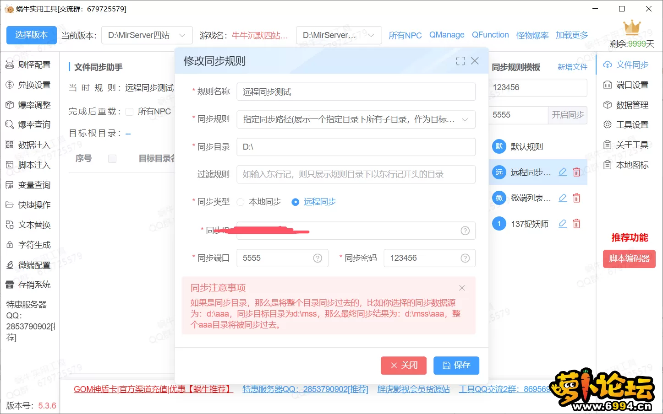Click the 同步端口 input showing 5555
Viewport: 663px width, 414px height.
pyautogui.click(x=282, y=258)
